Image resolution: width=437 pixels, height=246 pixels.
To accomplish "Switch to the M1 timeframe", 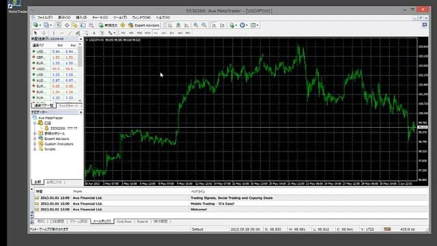I will [x=123, y=33].
